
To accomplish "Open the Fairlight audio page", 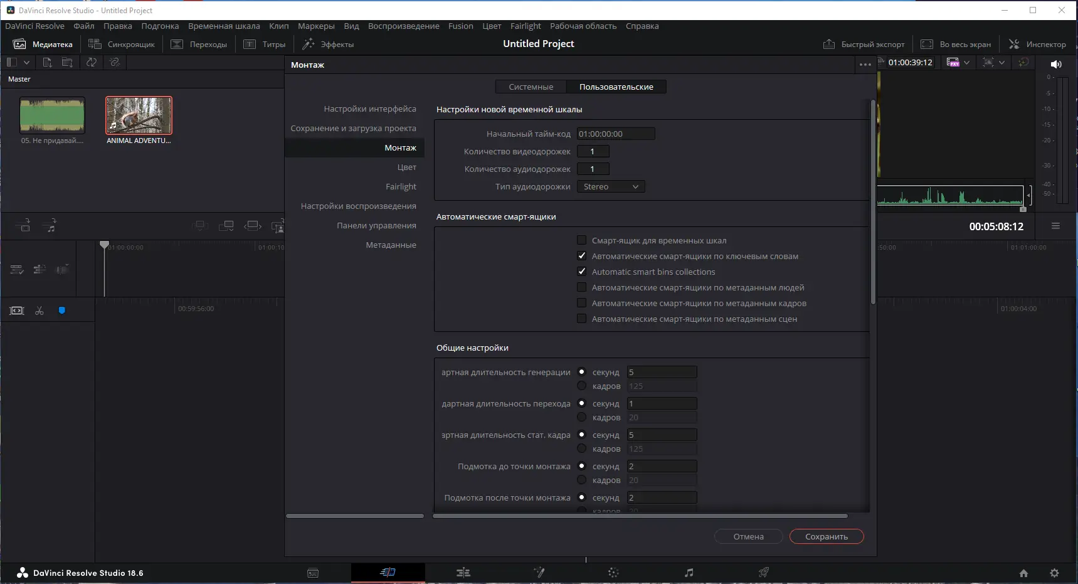I will (x=688, y=572).
